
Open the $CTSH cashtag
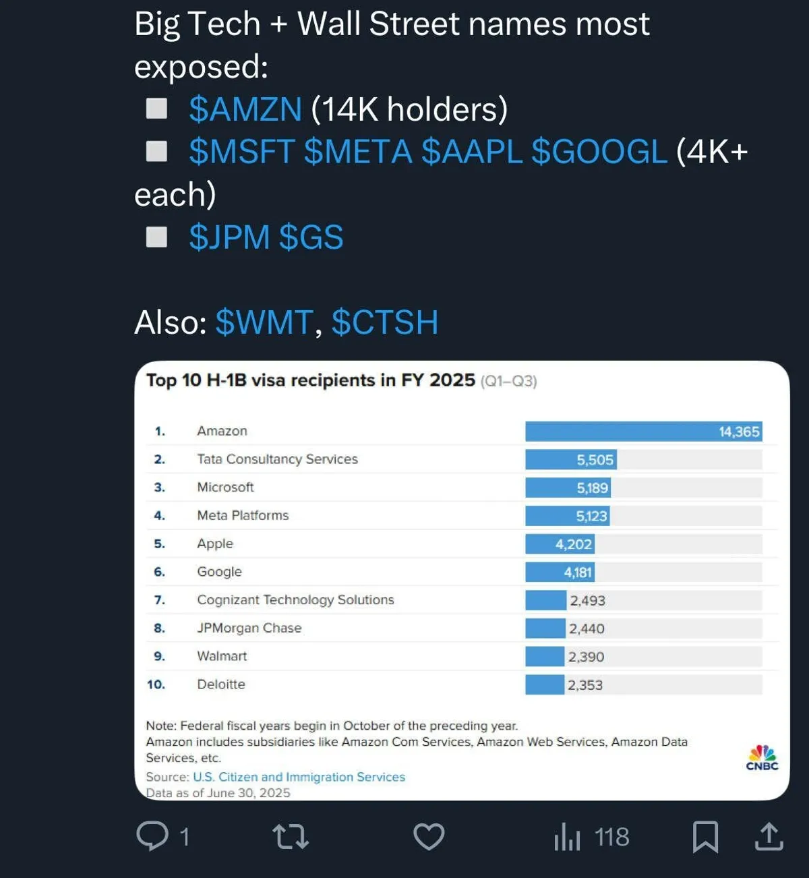(x=385, y=322)
